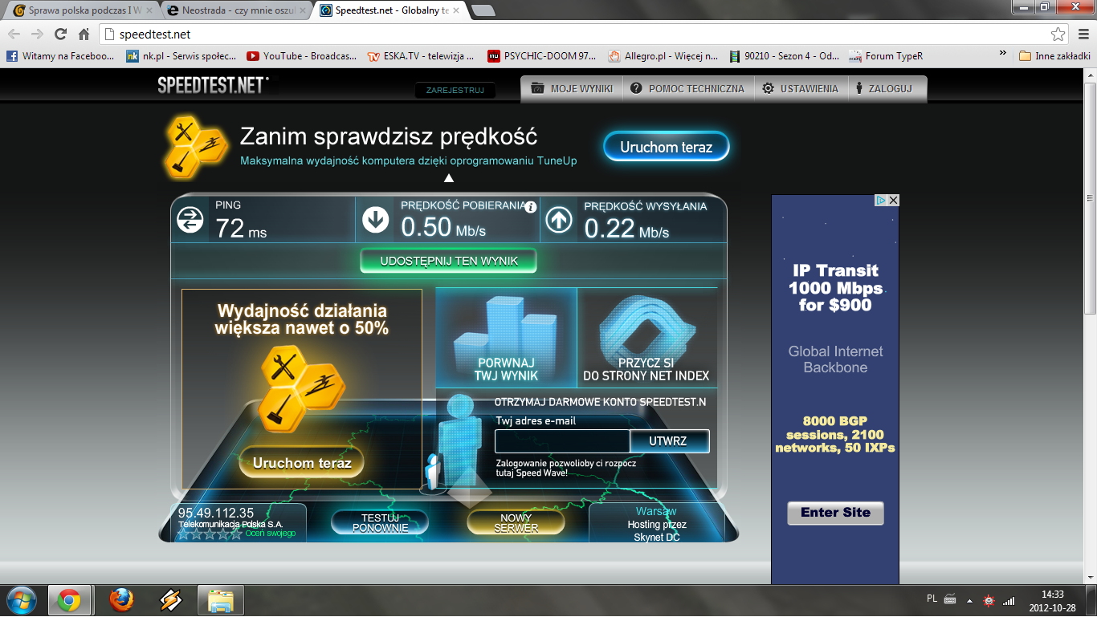Screen dimensions: 1097x617
Task: Open the YouTube bookmark
Action: point(302,56)
